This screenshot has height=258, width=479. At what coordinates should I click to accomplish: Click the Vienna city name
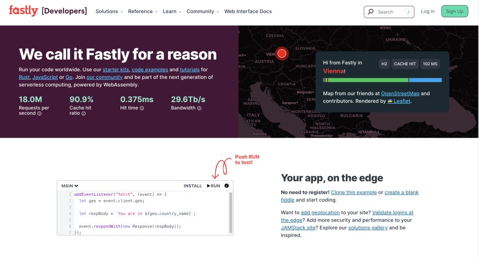click(x=333, y=71)
